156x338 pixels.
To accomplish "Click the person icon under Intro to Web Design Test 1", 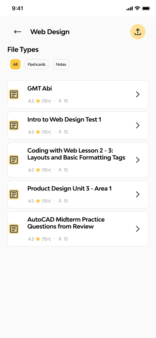I will [60, 132].
